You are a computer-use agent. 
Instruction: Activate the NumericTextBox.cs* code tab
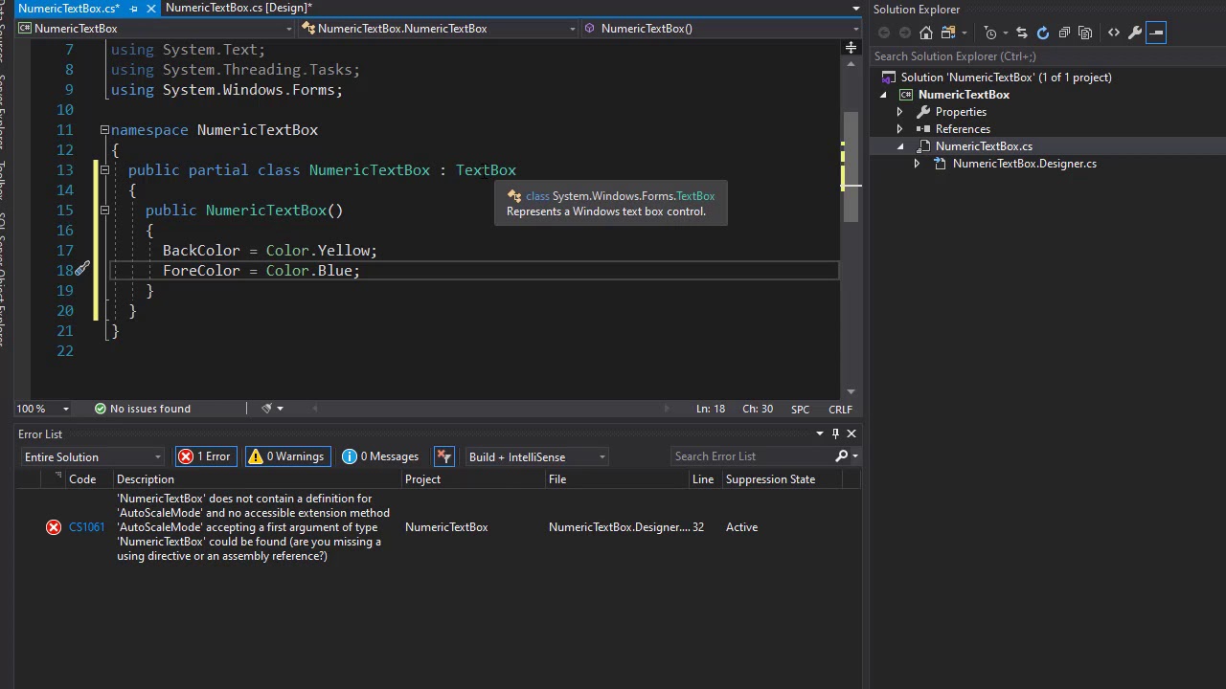(x=68, y=9)
